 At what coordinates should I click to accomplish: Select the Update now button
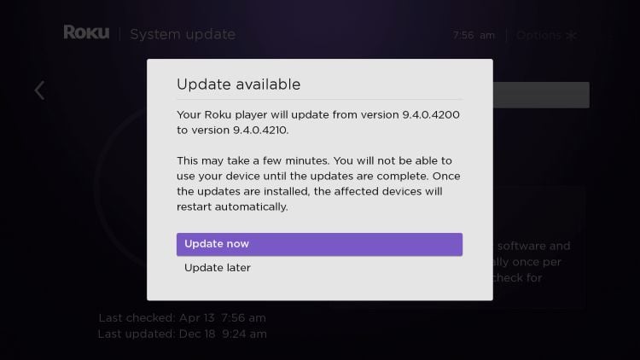coord(319,244)
